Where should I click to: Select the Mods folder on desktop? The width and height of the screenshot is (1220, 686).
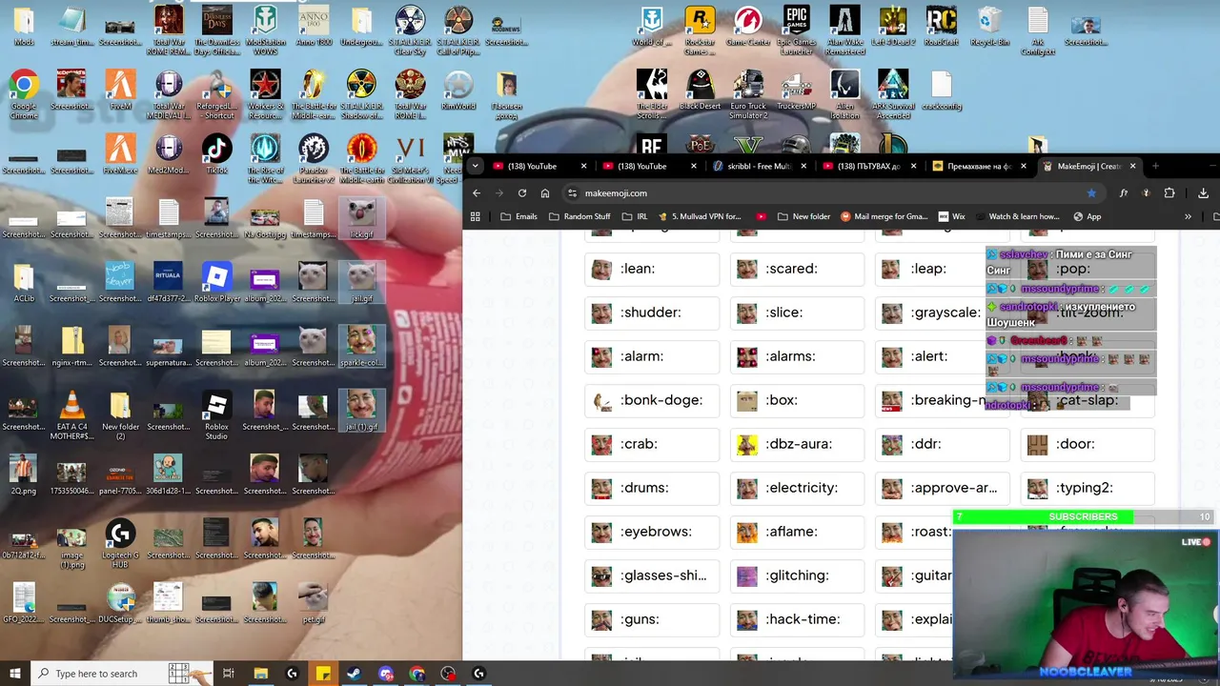coord(24,26)
